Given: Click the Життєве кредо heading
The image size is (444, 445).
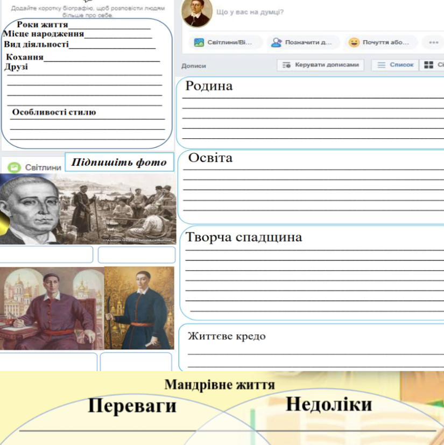Looking at the screenshot, I should (x=227, y=336).
